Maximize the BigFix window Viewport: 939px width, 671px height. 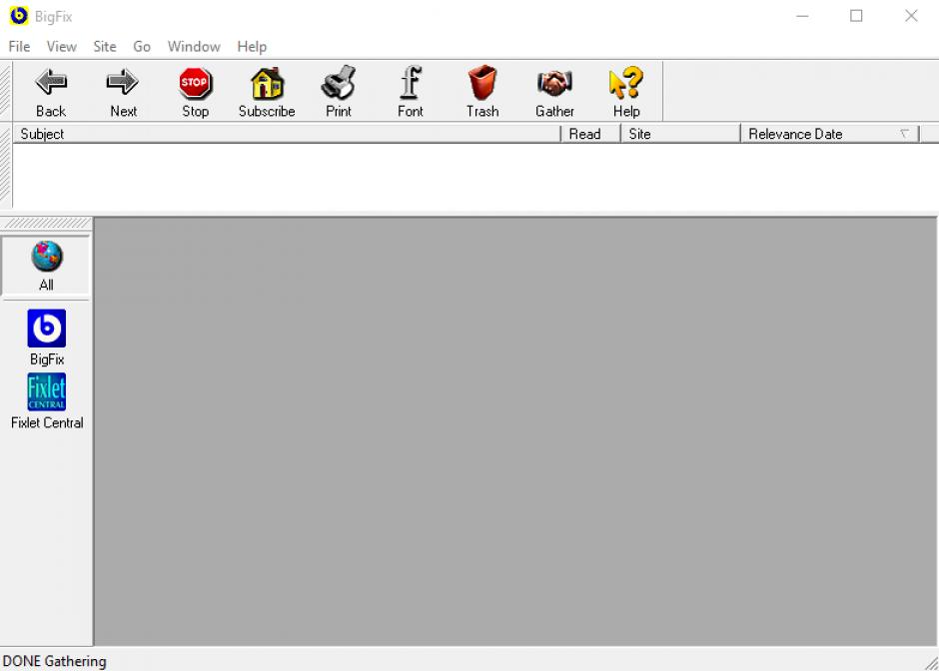click(x=856, y=16)
